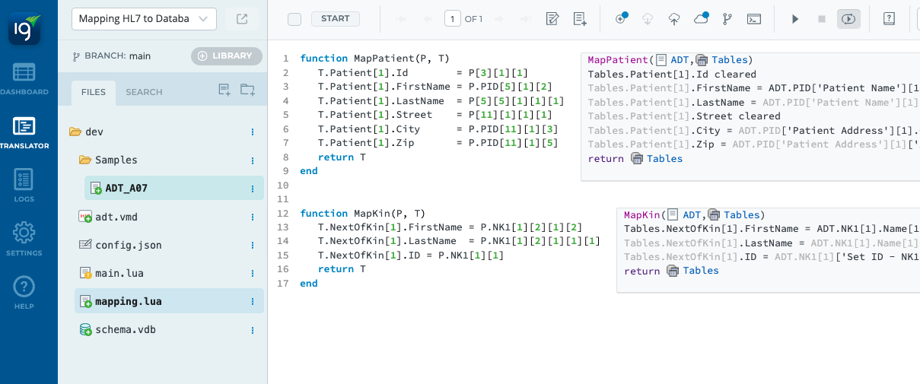920x384 pixels.
Task: Open the Mapping HL7 to Database dropdown
Action: pyautogui.click(x=144, y=19)
